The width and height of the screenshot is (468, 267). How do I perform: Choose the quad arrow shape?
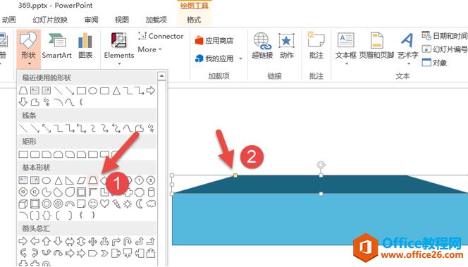[x=93, y=241]
